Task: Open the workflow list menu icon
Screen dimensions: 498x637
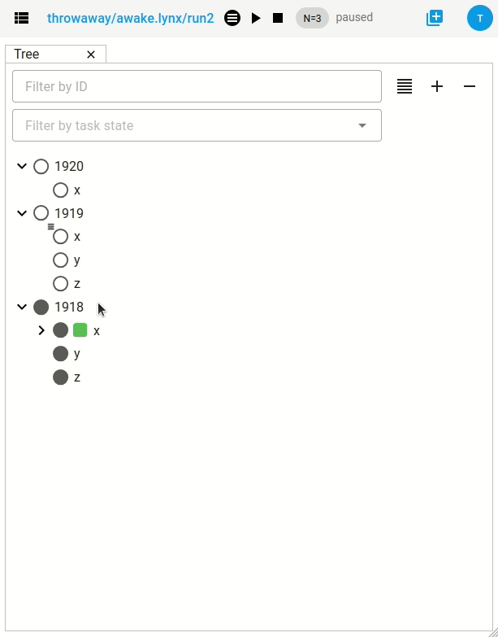Action: pyautogui.click(x=22, y=18)
